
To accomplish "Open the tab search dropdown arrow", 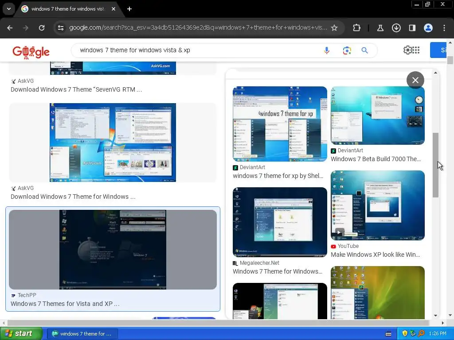I will (9, 9).
